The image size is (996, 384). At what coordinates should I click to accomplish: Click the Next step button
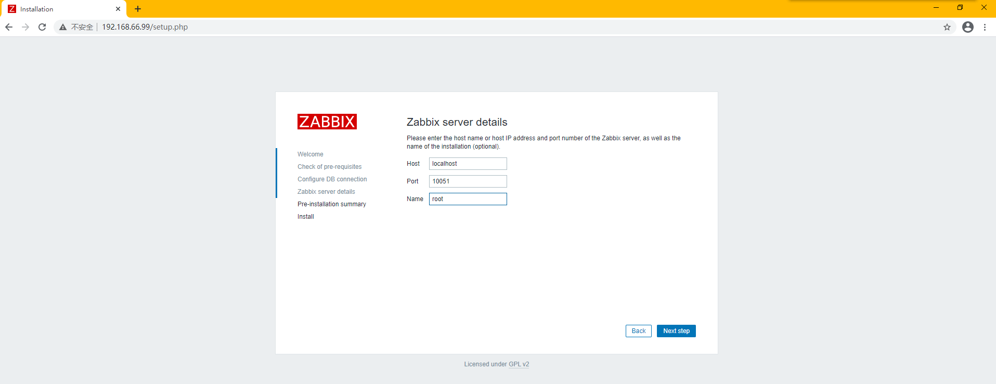pos(676,331)
